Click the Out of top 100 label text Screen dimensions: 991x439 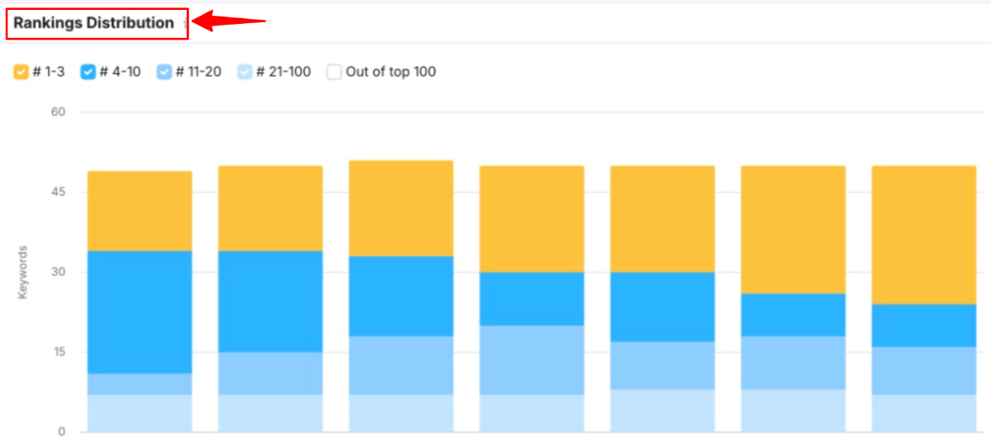click(391, 72)
